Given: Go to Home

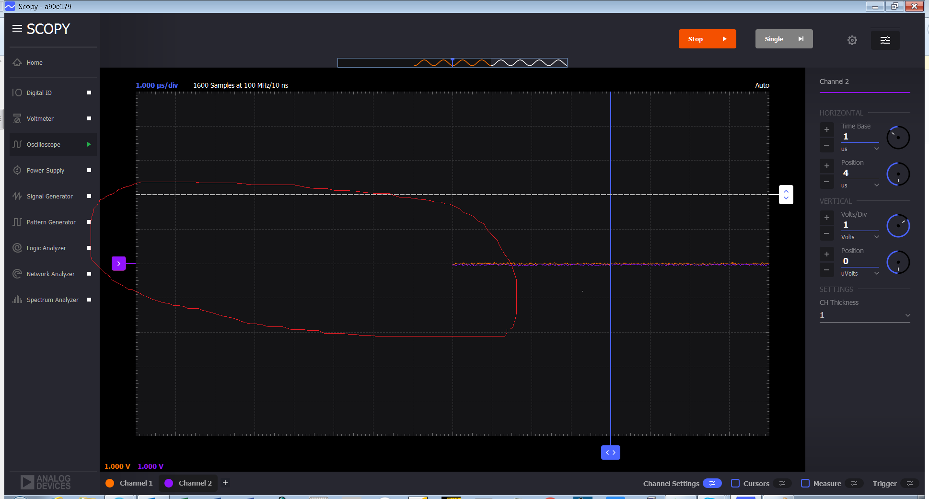Looking at the screenshot, I should click(x=53, y=63).
